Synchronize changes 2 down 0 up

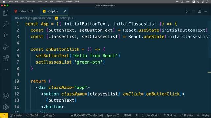32,115
